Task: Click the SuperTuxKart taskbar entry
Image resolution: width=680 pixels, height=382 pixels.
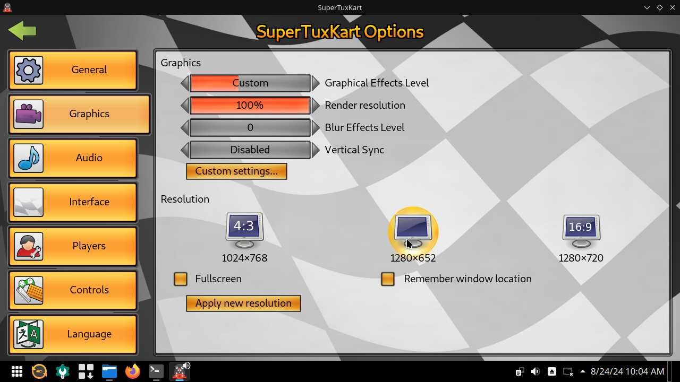Action: 180,371
